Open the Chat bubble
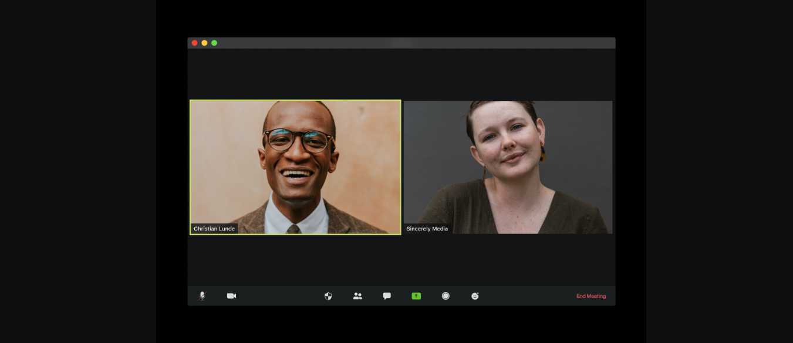This screenshot has height=343, width=793. pyautogui.click(x=387, y=296)
